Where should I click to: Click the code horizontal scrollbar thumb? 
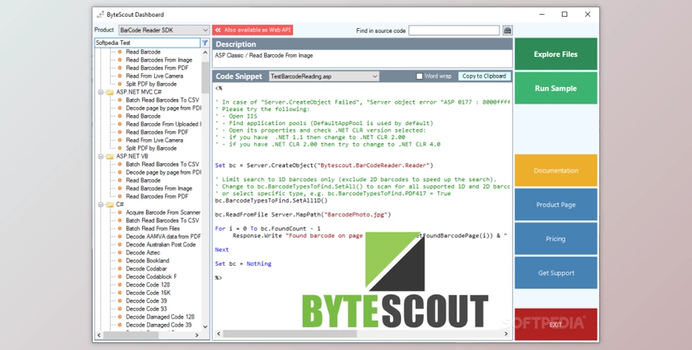(x=289, y=334)
